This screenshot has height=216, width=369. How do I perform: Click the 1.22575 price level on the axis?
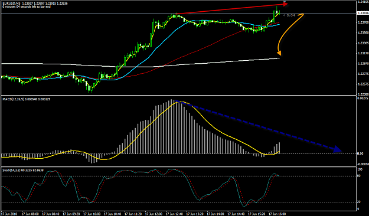click(363, 84)
